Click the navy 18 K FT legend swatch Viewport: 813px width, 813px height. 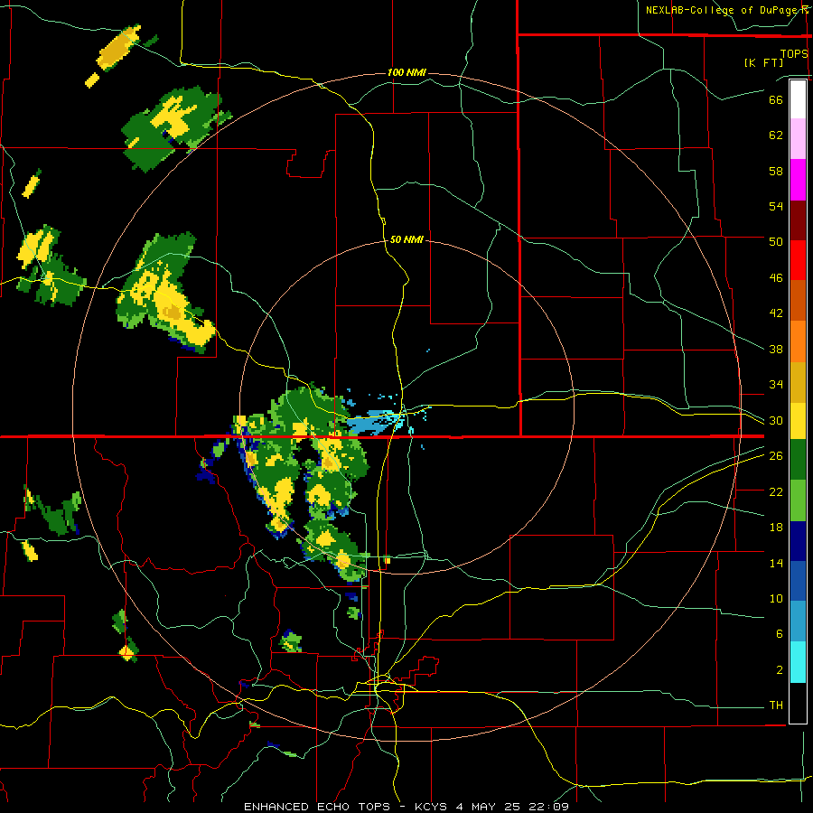tap(798, 541)
